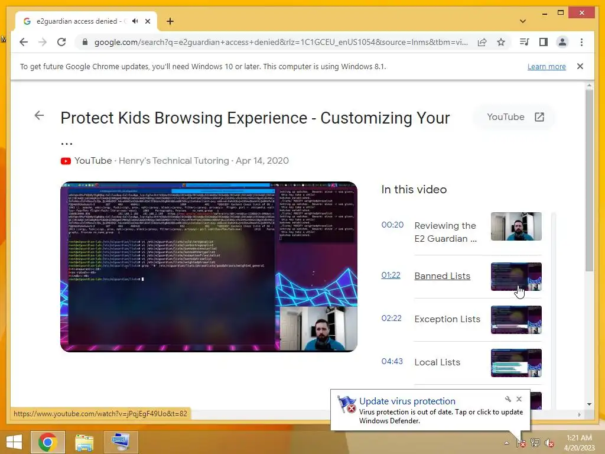The height and width of the screenshot is (454, 605).
Task: Click the video title Protect Kids Browsing Experience
Action: click(255, 118)
